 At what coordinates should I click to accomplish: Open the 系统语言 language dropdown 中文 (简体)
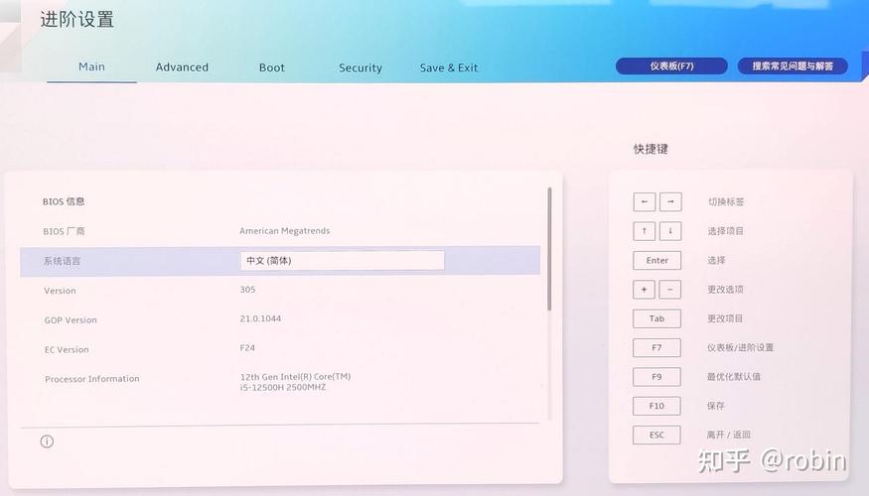342,261
